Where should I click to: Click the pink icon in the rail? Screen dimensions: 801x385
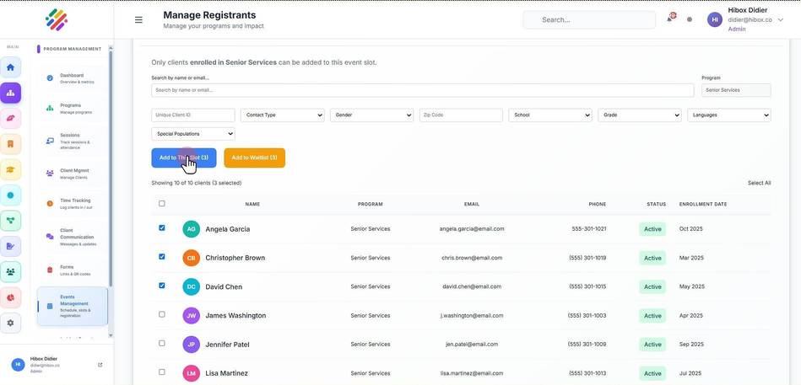pyautogui.click(x=10, y=118)
